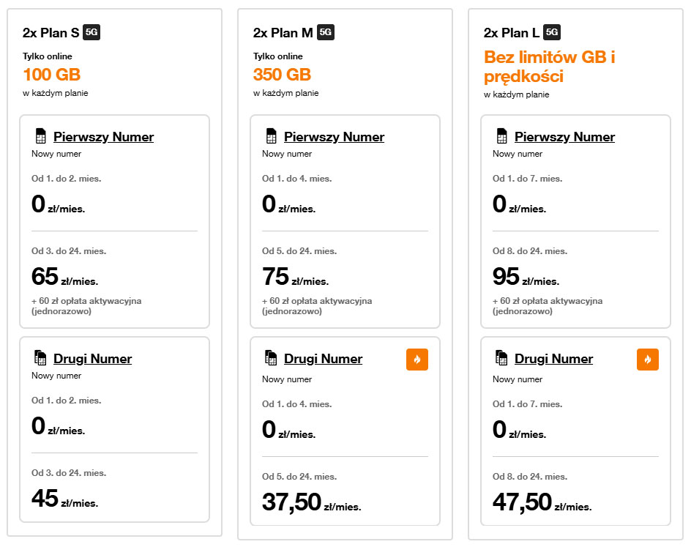Click dual SIM icon beside Plan S Drugi Numer

point(40,358)
